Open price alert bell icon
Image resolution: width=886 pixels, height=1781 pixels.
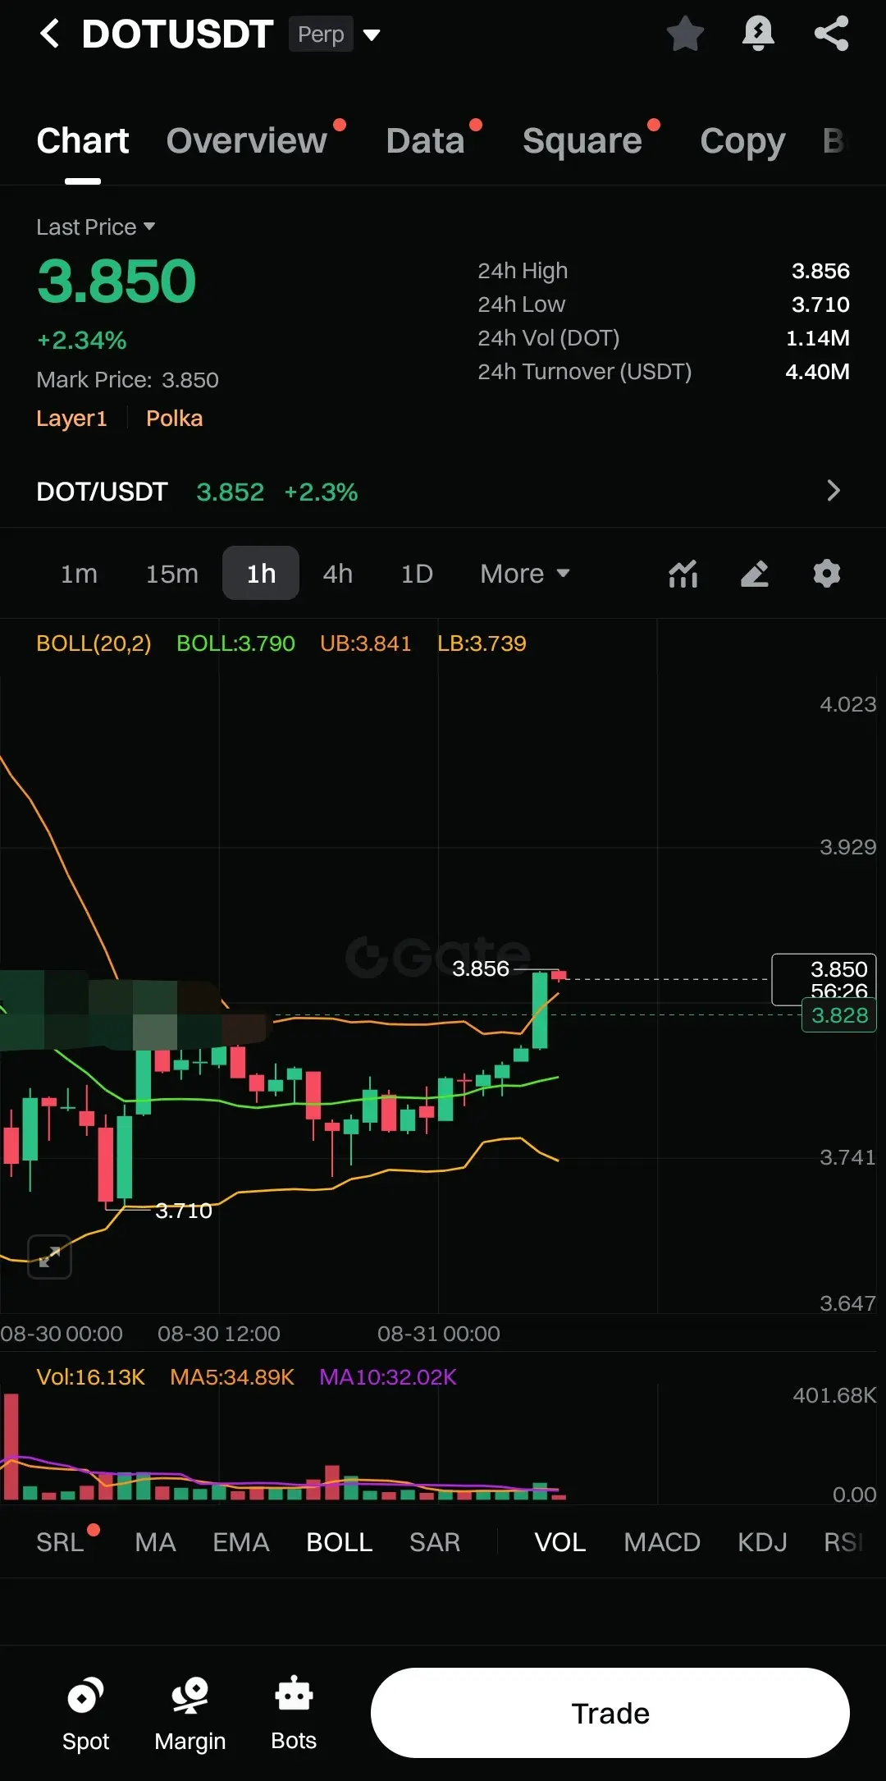[x=758, y=34]
